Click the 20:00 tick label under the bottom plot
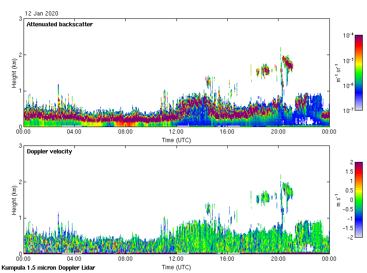The image size is (367, 273). click(278, 259)
